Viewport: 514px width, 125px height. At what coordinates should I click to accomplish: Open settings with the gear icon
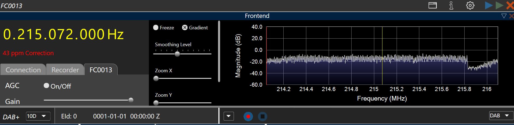(470, 5)
